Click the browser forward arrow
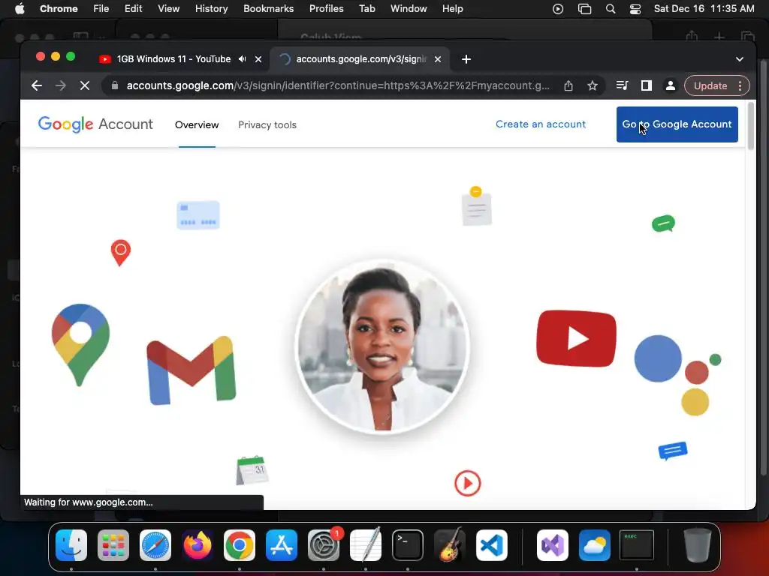This screenshot has width=769, height=576. [60, 85]
